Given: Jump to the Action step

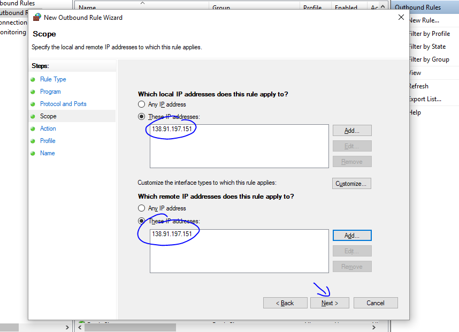Looking at the screenshot, I should click(48, 129).
